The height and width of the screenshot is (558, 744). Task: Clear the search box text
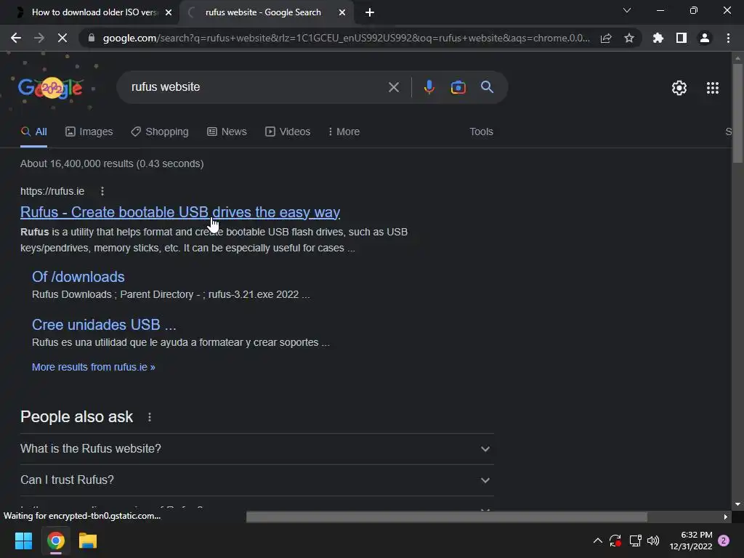(x=394, y=87)
